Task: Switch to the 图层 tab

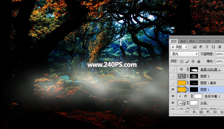Action: tap(174, 41)
